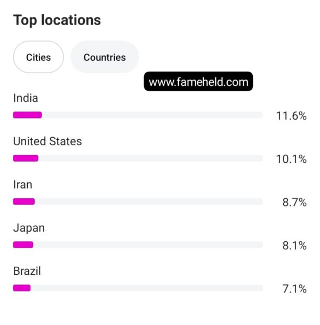Select the Iran country label
The width and height of the screenshot is (320, 325).
point(23,185)
